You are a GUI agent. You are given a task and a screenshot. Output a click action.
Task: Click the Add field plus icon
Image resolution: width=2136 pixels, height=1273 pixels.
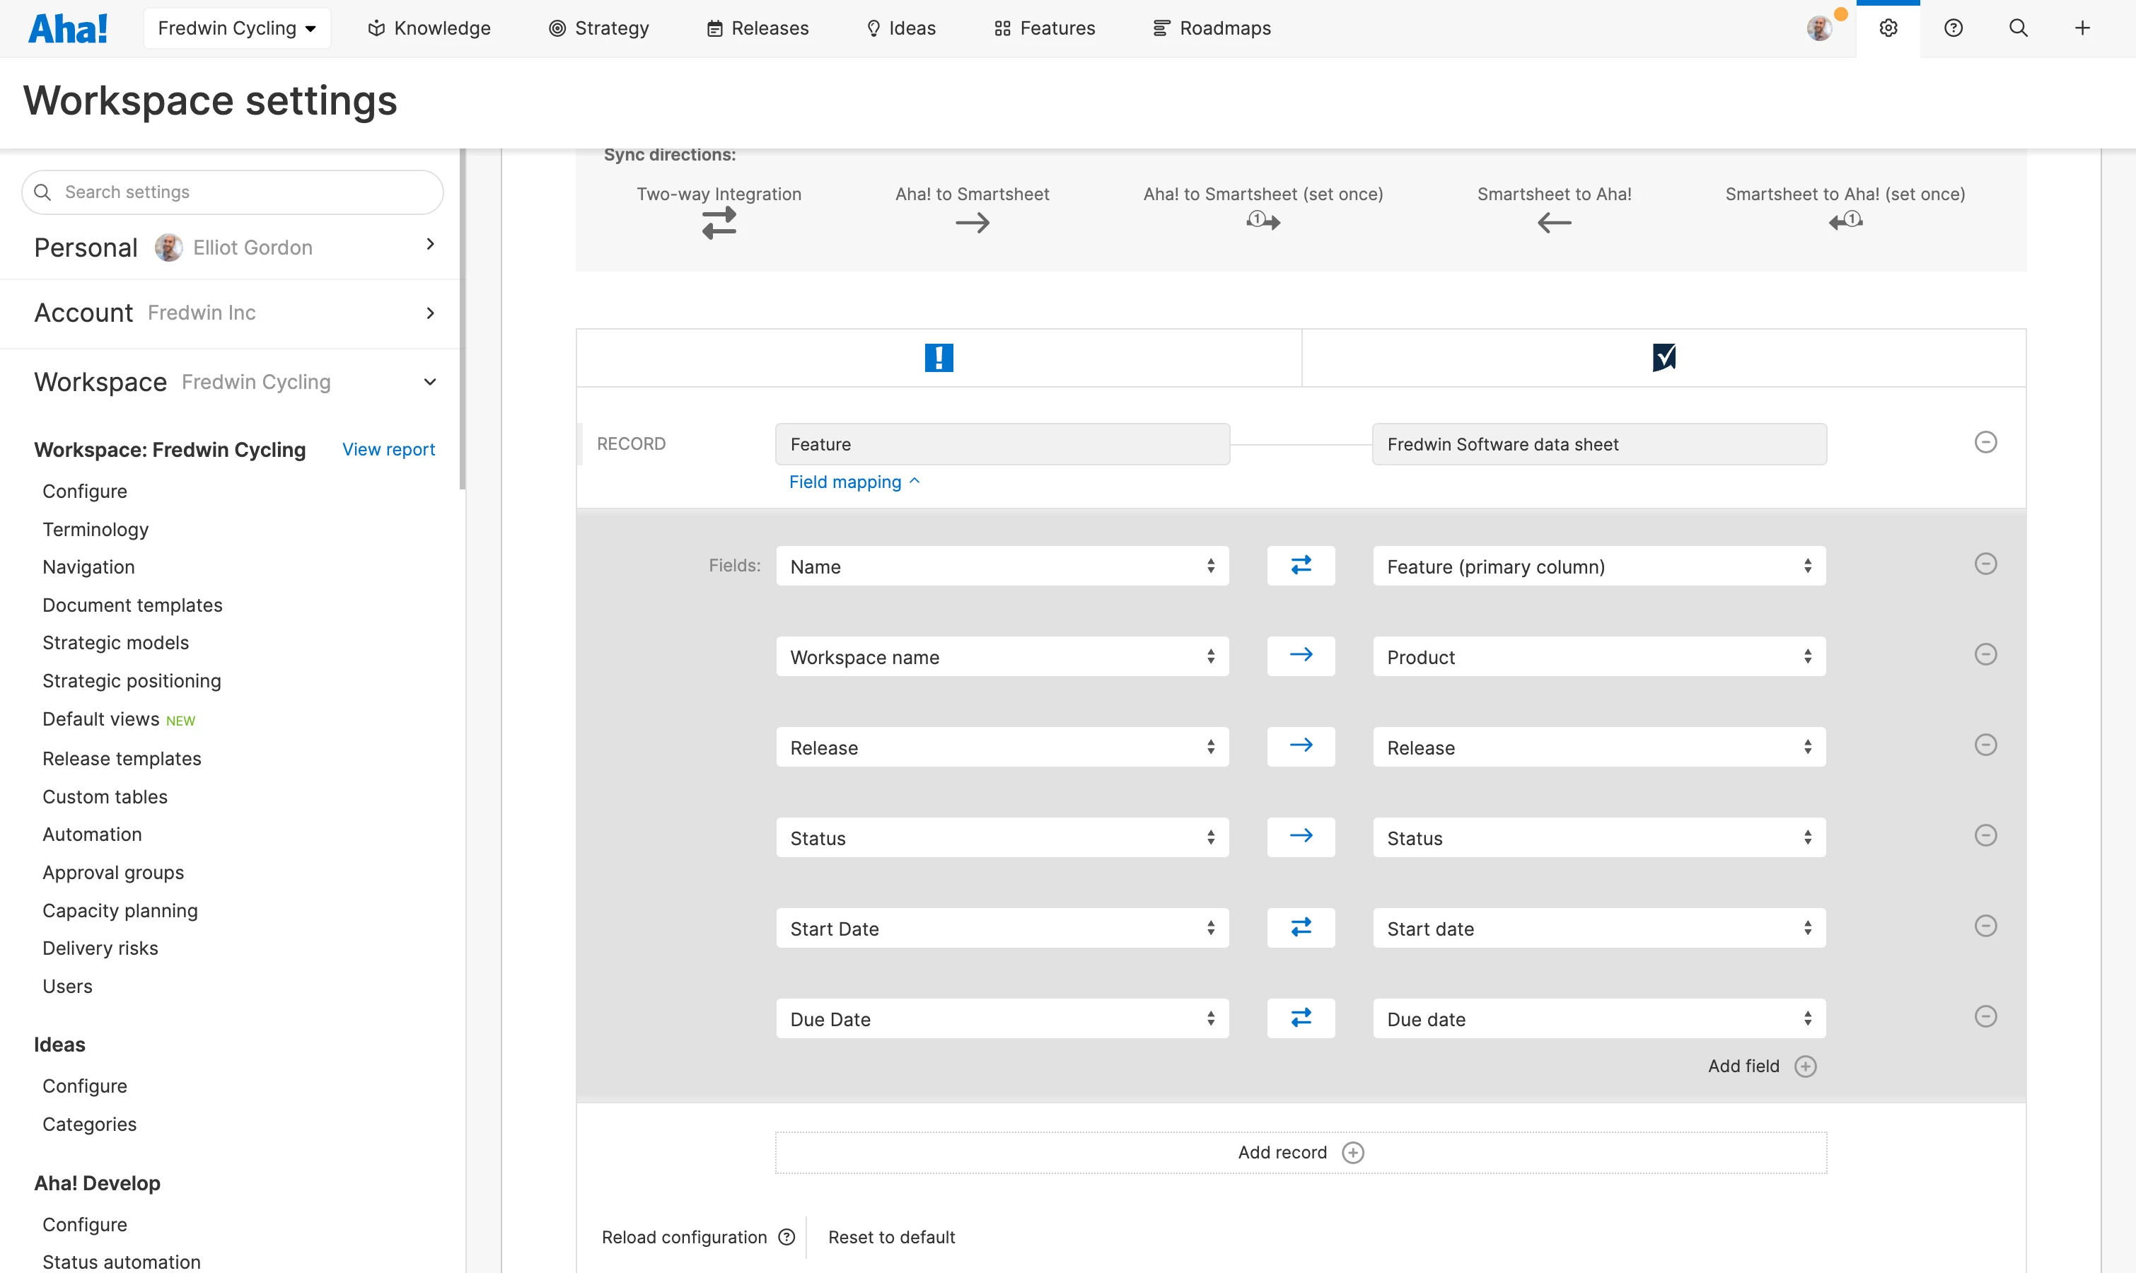1805,1066
